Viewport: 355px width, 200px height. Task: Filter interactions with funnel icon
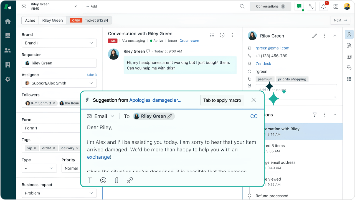(315, 115)
